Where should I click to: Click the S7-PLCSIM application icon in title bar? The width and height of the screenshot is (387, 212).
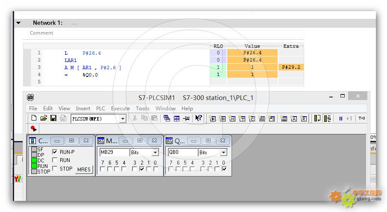click(x=30, y=97)
